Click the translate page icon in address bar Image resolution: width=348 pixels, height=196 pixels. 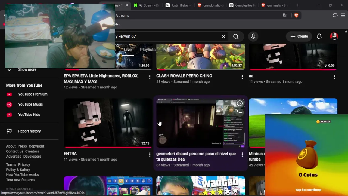[285, 16]
